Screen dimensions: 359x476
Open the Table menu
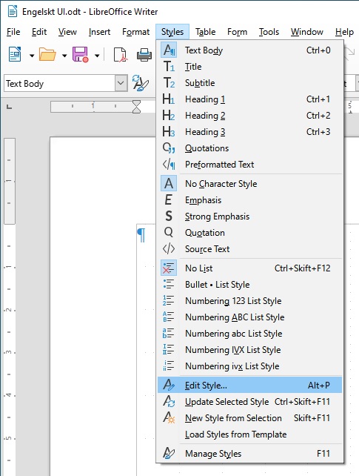pyautogui.click(x=205, y=32)
